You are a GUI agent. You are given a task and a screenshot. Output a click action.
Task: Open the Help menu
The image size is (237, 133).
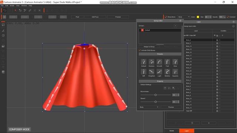(x=30, y=6)
